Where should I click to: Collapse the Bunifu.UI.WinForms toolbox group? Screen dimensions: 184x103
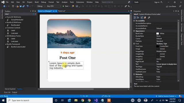[6, 22]
